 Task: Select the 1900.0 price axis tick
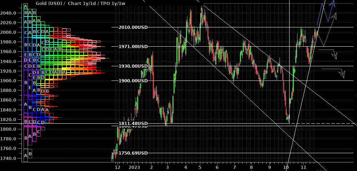click(x=9, y=81)
